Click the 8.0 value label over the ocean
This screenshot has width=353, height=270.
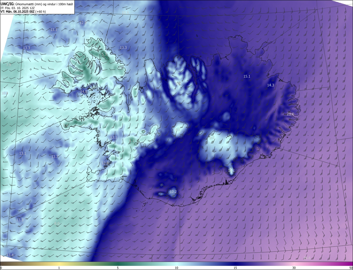click(x=57, y=223)
